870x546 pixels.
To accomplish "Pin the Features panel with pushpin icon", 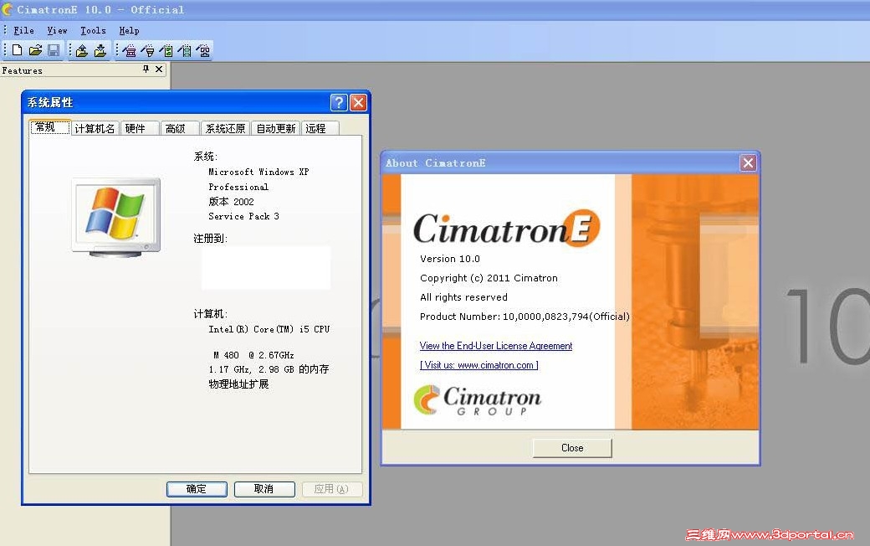I will pyautogui.click(x=146, y=69).
